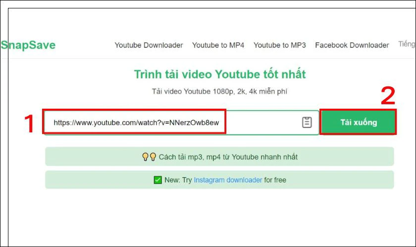The height and width of the screenshot is (247, 416).
Task: Click the Tải xuống download button
Action: [x=359, y=123]
